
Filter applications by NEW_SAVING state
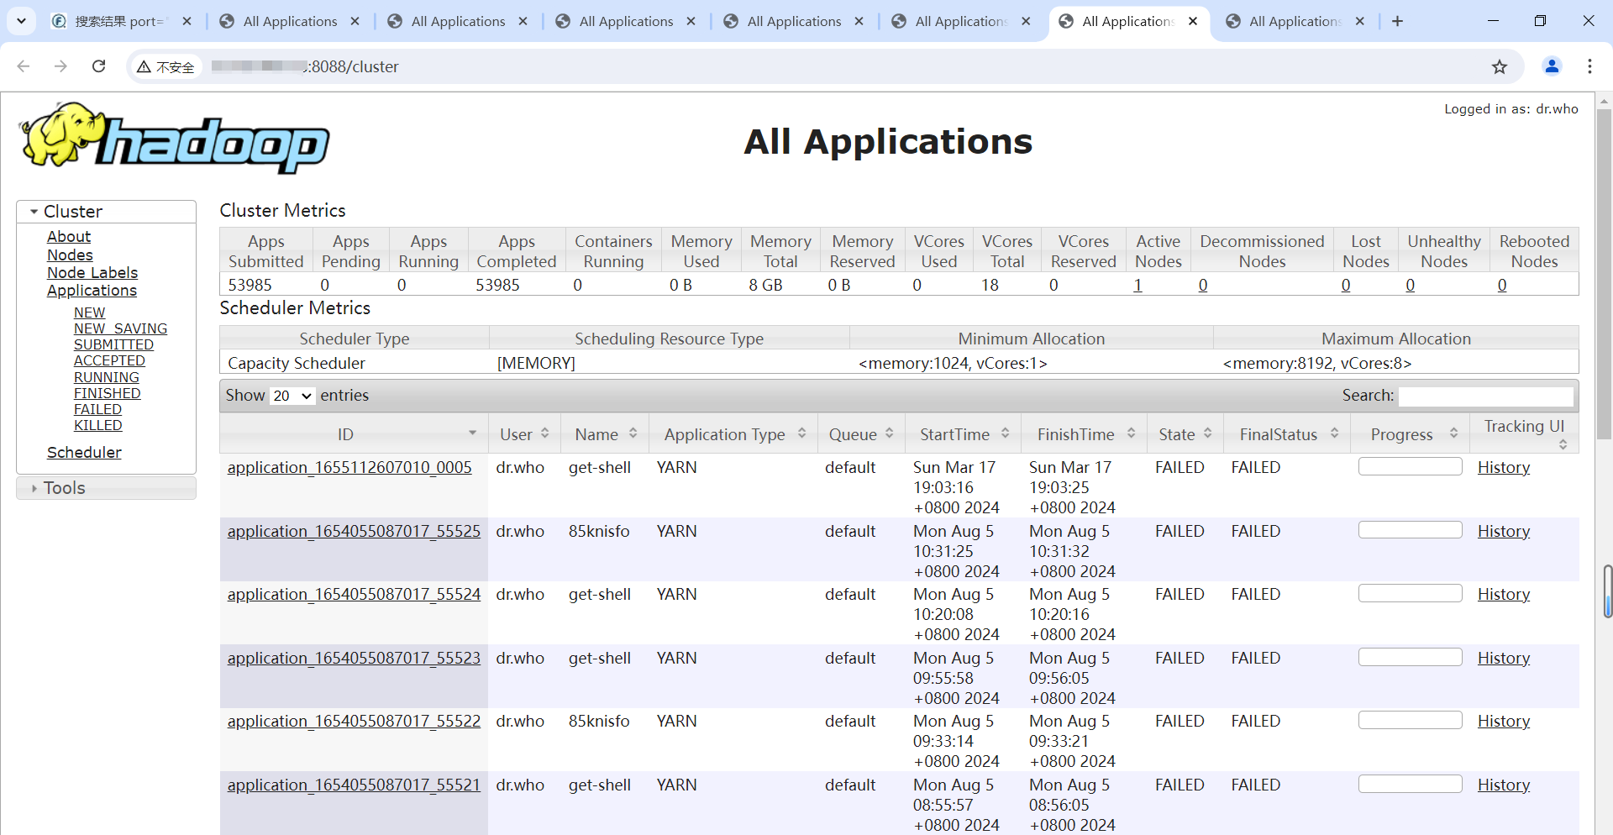click(x=120, y=328)
